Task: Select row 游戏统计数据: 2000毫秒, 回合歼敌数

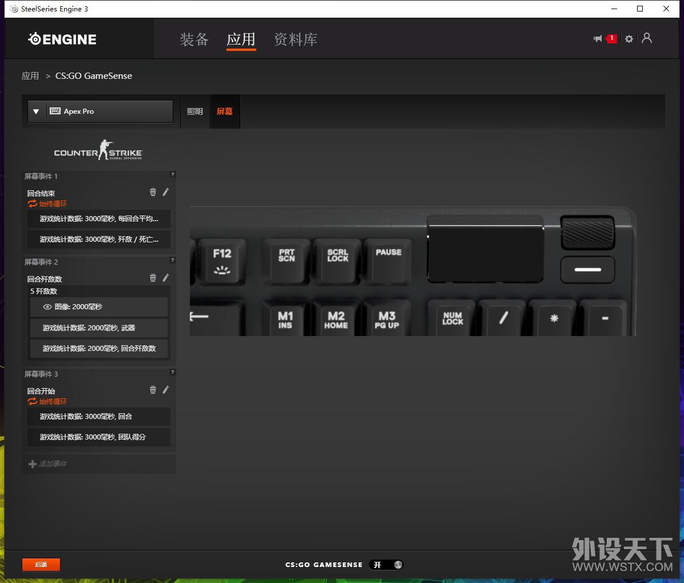Action: [98, 349]
